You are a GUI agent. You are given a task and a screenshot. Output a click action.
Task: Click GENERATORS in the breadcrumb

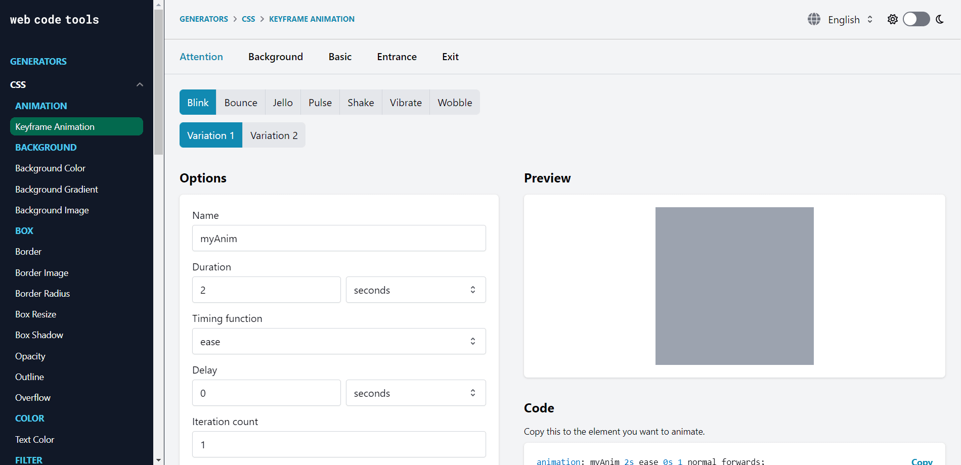point(204,19)
